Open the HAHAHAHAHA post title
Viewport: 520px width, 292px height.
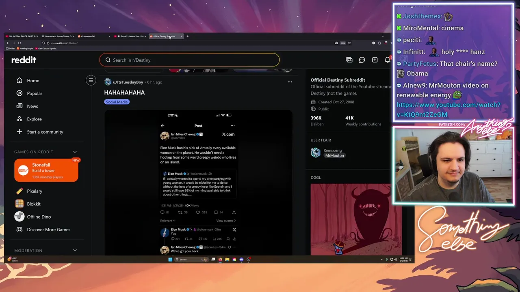pyautogui.click(x=124, y=92)
